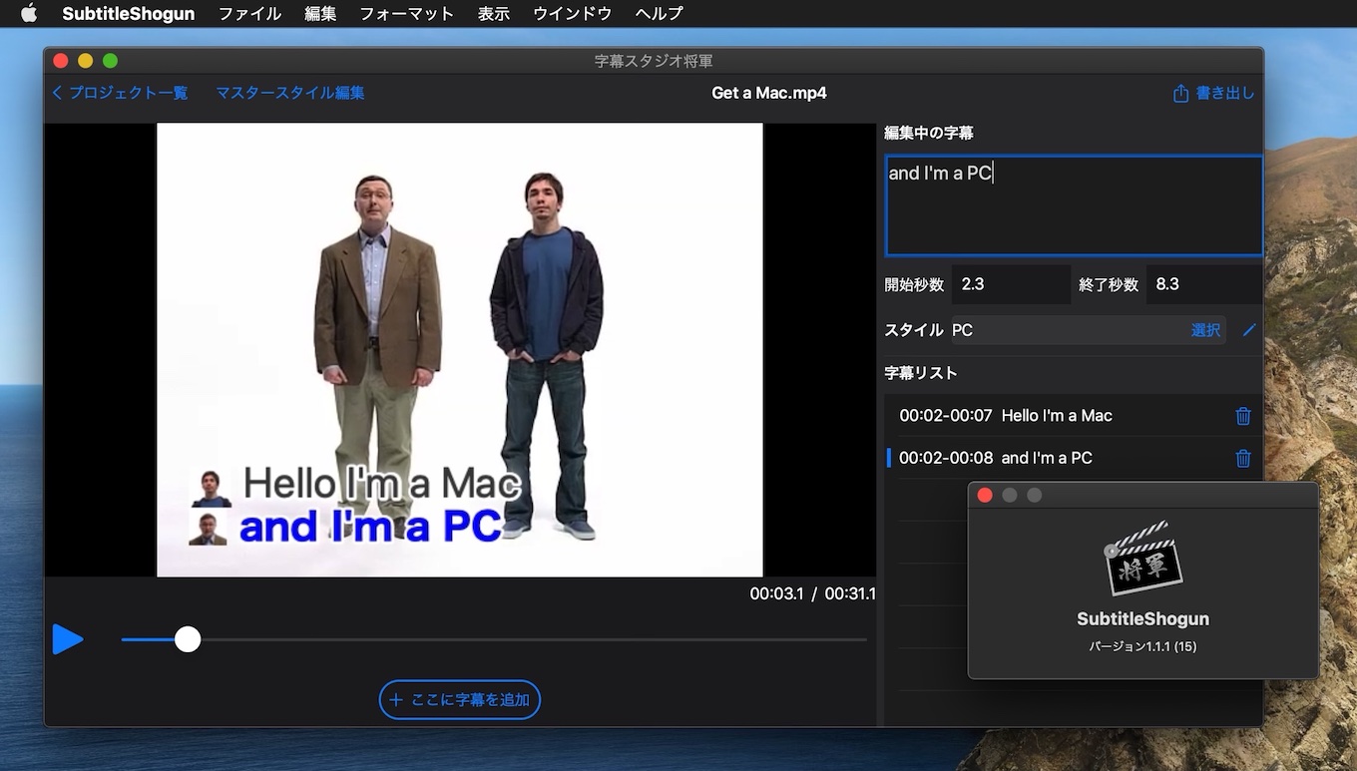Screen dimensions: 1357x771
Task: Open the 表示 menu
Action: (x=494, y=13)
